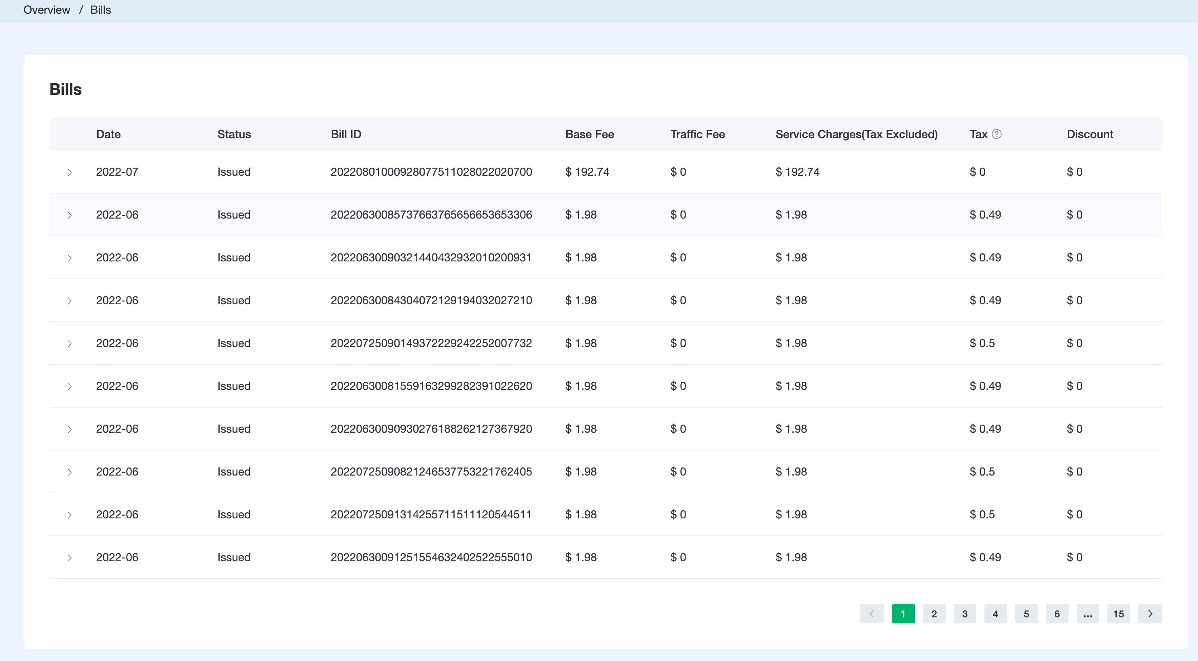Select Bill ID 20220630084304072129194032027210
This screenshot has width=1198, height=661.
pyautogui.click(x=431, y=300)
